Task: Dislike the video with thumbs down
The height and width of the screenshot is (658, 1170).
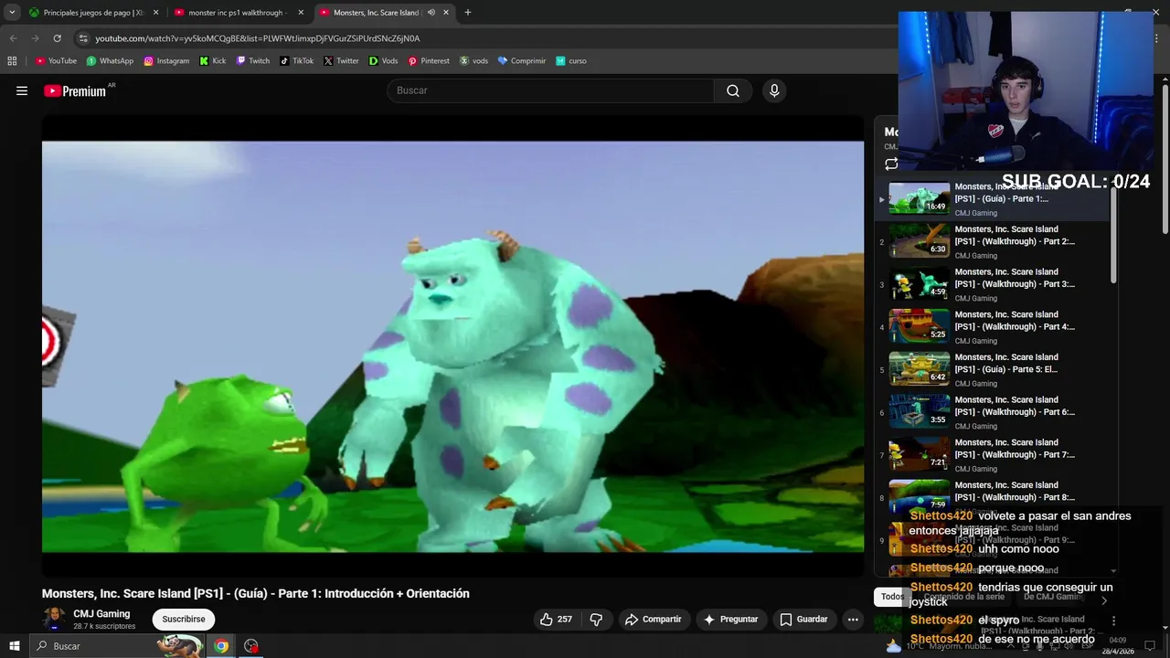Action: click(596, 619)
